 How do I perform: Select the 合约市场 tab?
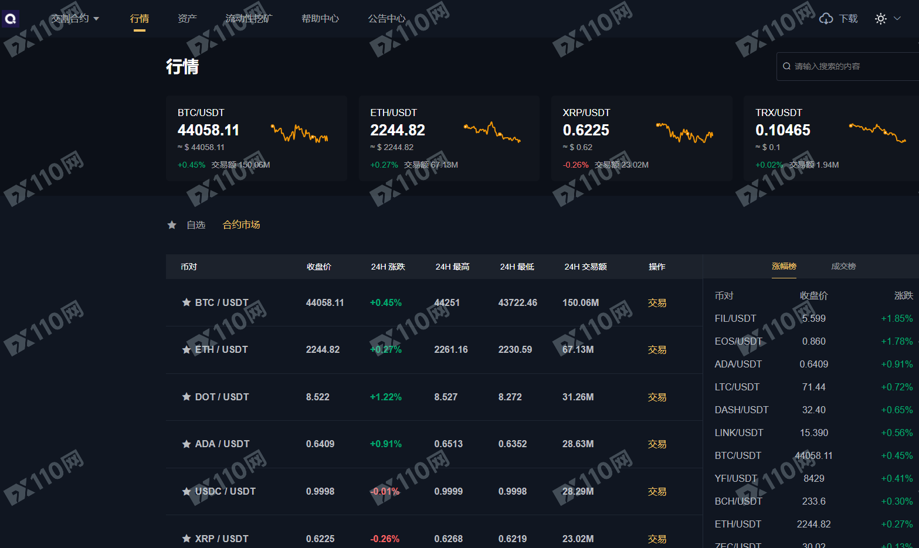tap(241, 225)
